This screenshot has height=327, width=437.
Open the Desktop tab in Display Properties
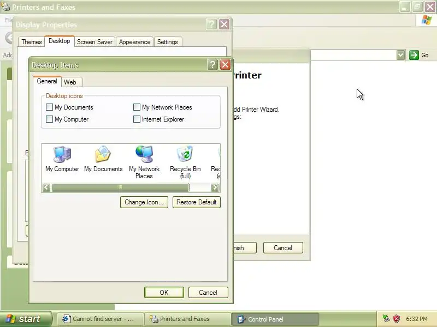pyautogui.click(x=59, y=41)
